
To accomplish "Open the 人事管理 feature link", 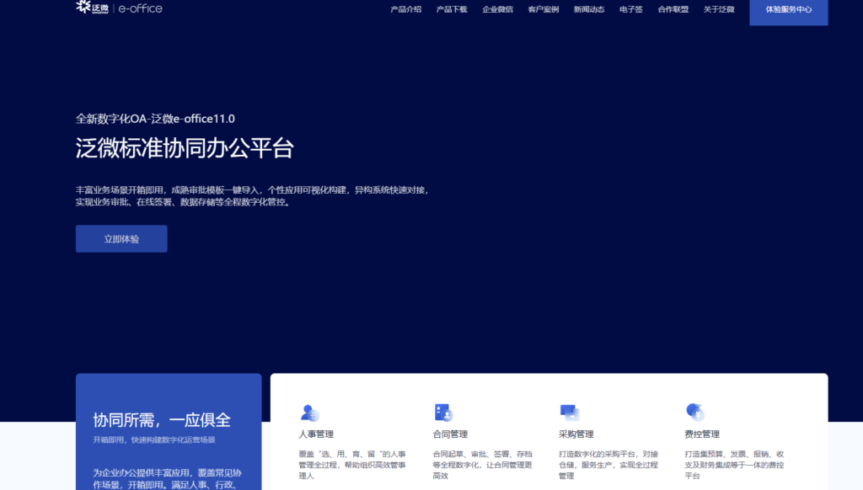I will click(x=318, y=434).
